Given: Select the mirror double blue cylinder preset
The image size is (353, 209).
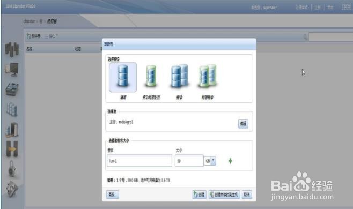Looking at the screenshot, I should click(179, 76).
